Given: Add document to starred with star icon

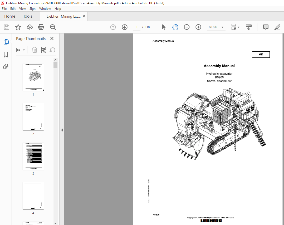Looking at the screenshot, I should pos(18,27).
